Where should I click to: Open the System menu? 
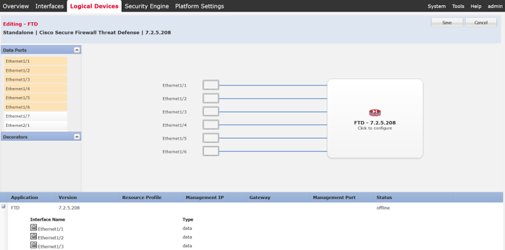tap(436, 6)
